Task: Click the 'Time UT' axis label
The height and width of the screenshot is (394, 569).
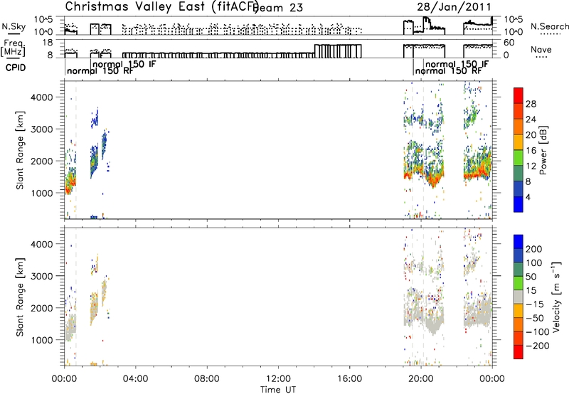Action: point(278,390)
